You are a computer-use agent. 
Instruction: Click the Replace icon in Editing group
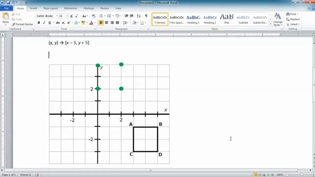pyautogui.click(x=288, y=19)
